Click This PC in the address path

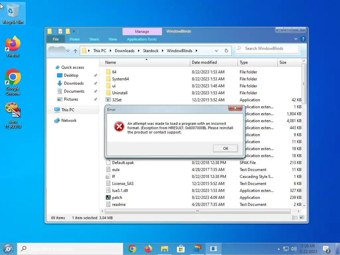click(100, 51)
